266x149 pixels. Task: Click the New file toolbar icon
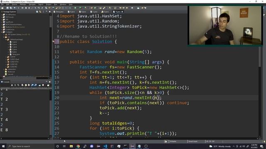coord(2,8)
